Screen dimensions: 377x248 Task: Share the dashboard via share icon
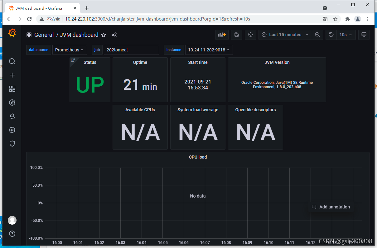pos(114,35)
